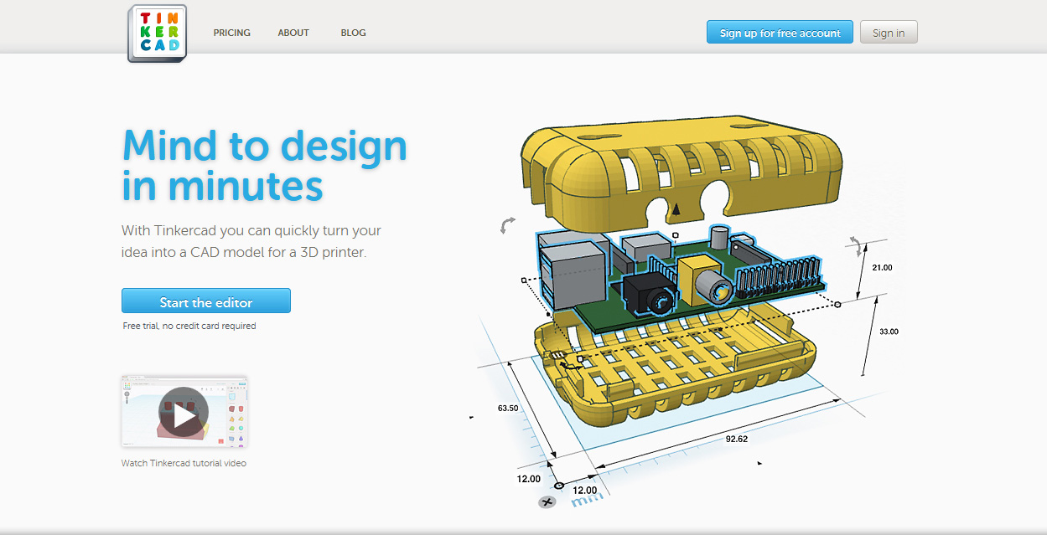Viewport: 1047px width, 535px height.
Task: Click the 33.00 height dimension label
Action: tap(889, 332)
